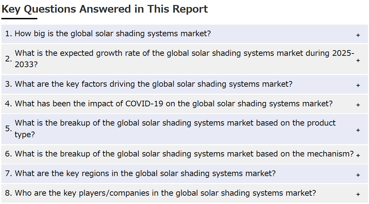Click the "Key Questions Answered in This Report" heading

pyautogui.click(x=105, y=9)
